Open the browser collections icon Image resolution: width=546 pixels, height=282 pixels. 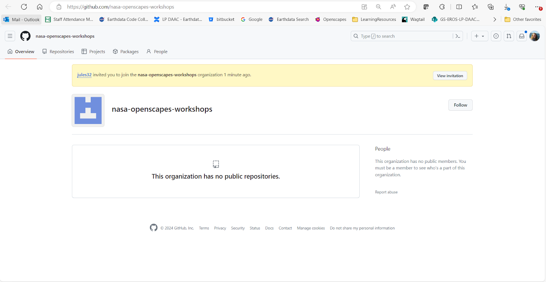pyautogui.click(x=491, y=7)
